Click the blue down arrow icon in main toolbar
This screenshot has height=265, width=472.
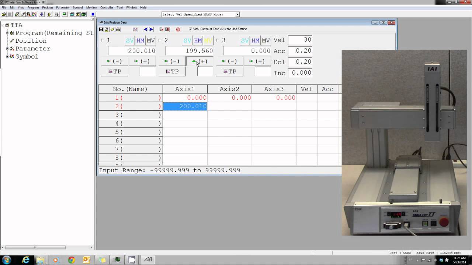42,14
